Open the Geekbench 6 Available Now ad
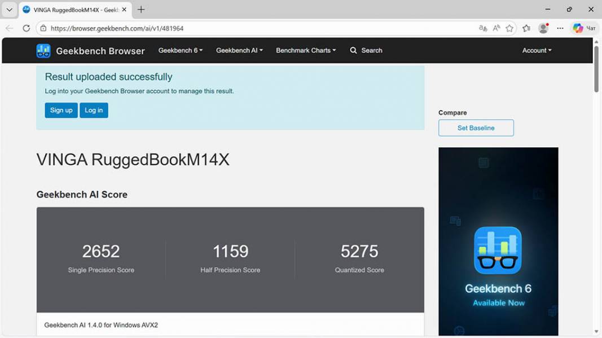 click(x=498, y=242)
